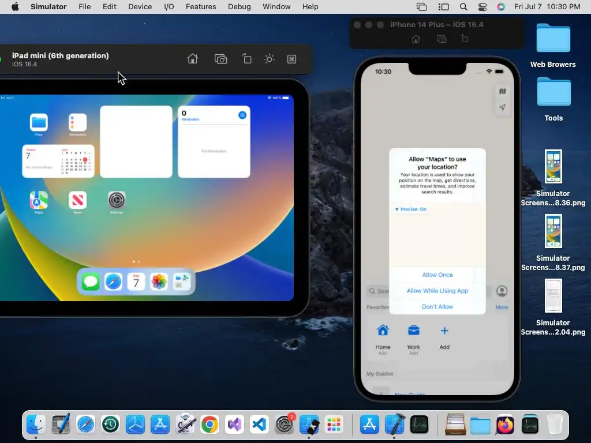
Task: Click the Home icon in iPhone 14 Plus title bar
Action: (416, 39)
